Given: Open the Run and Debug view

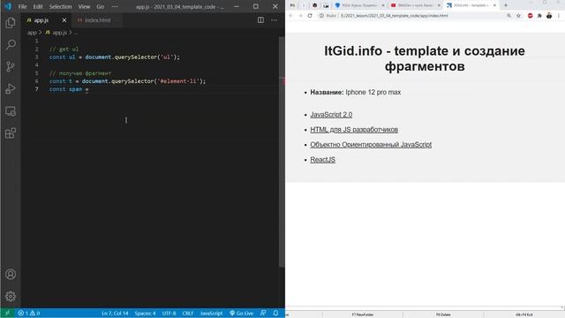Looking at the screenshot, I should [11, 88].
